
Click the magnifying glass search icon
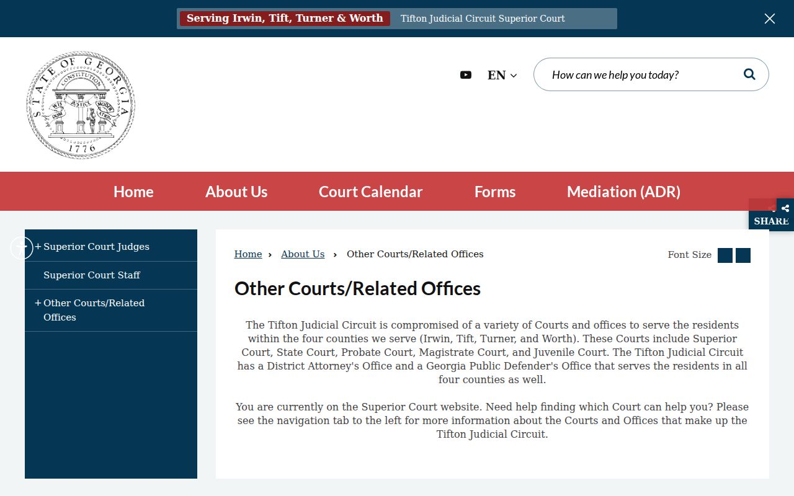tap(749, 74)
